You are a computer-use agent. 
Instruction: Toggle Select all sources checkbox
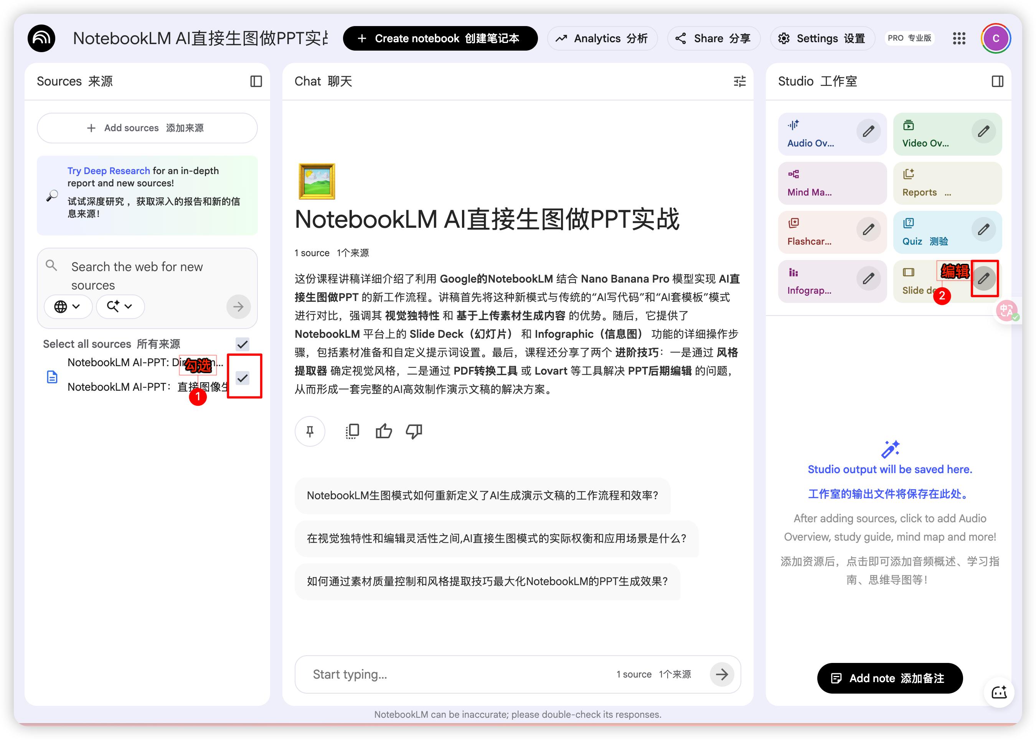coord(242,344)
